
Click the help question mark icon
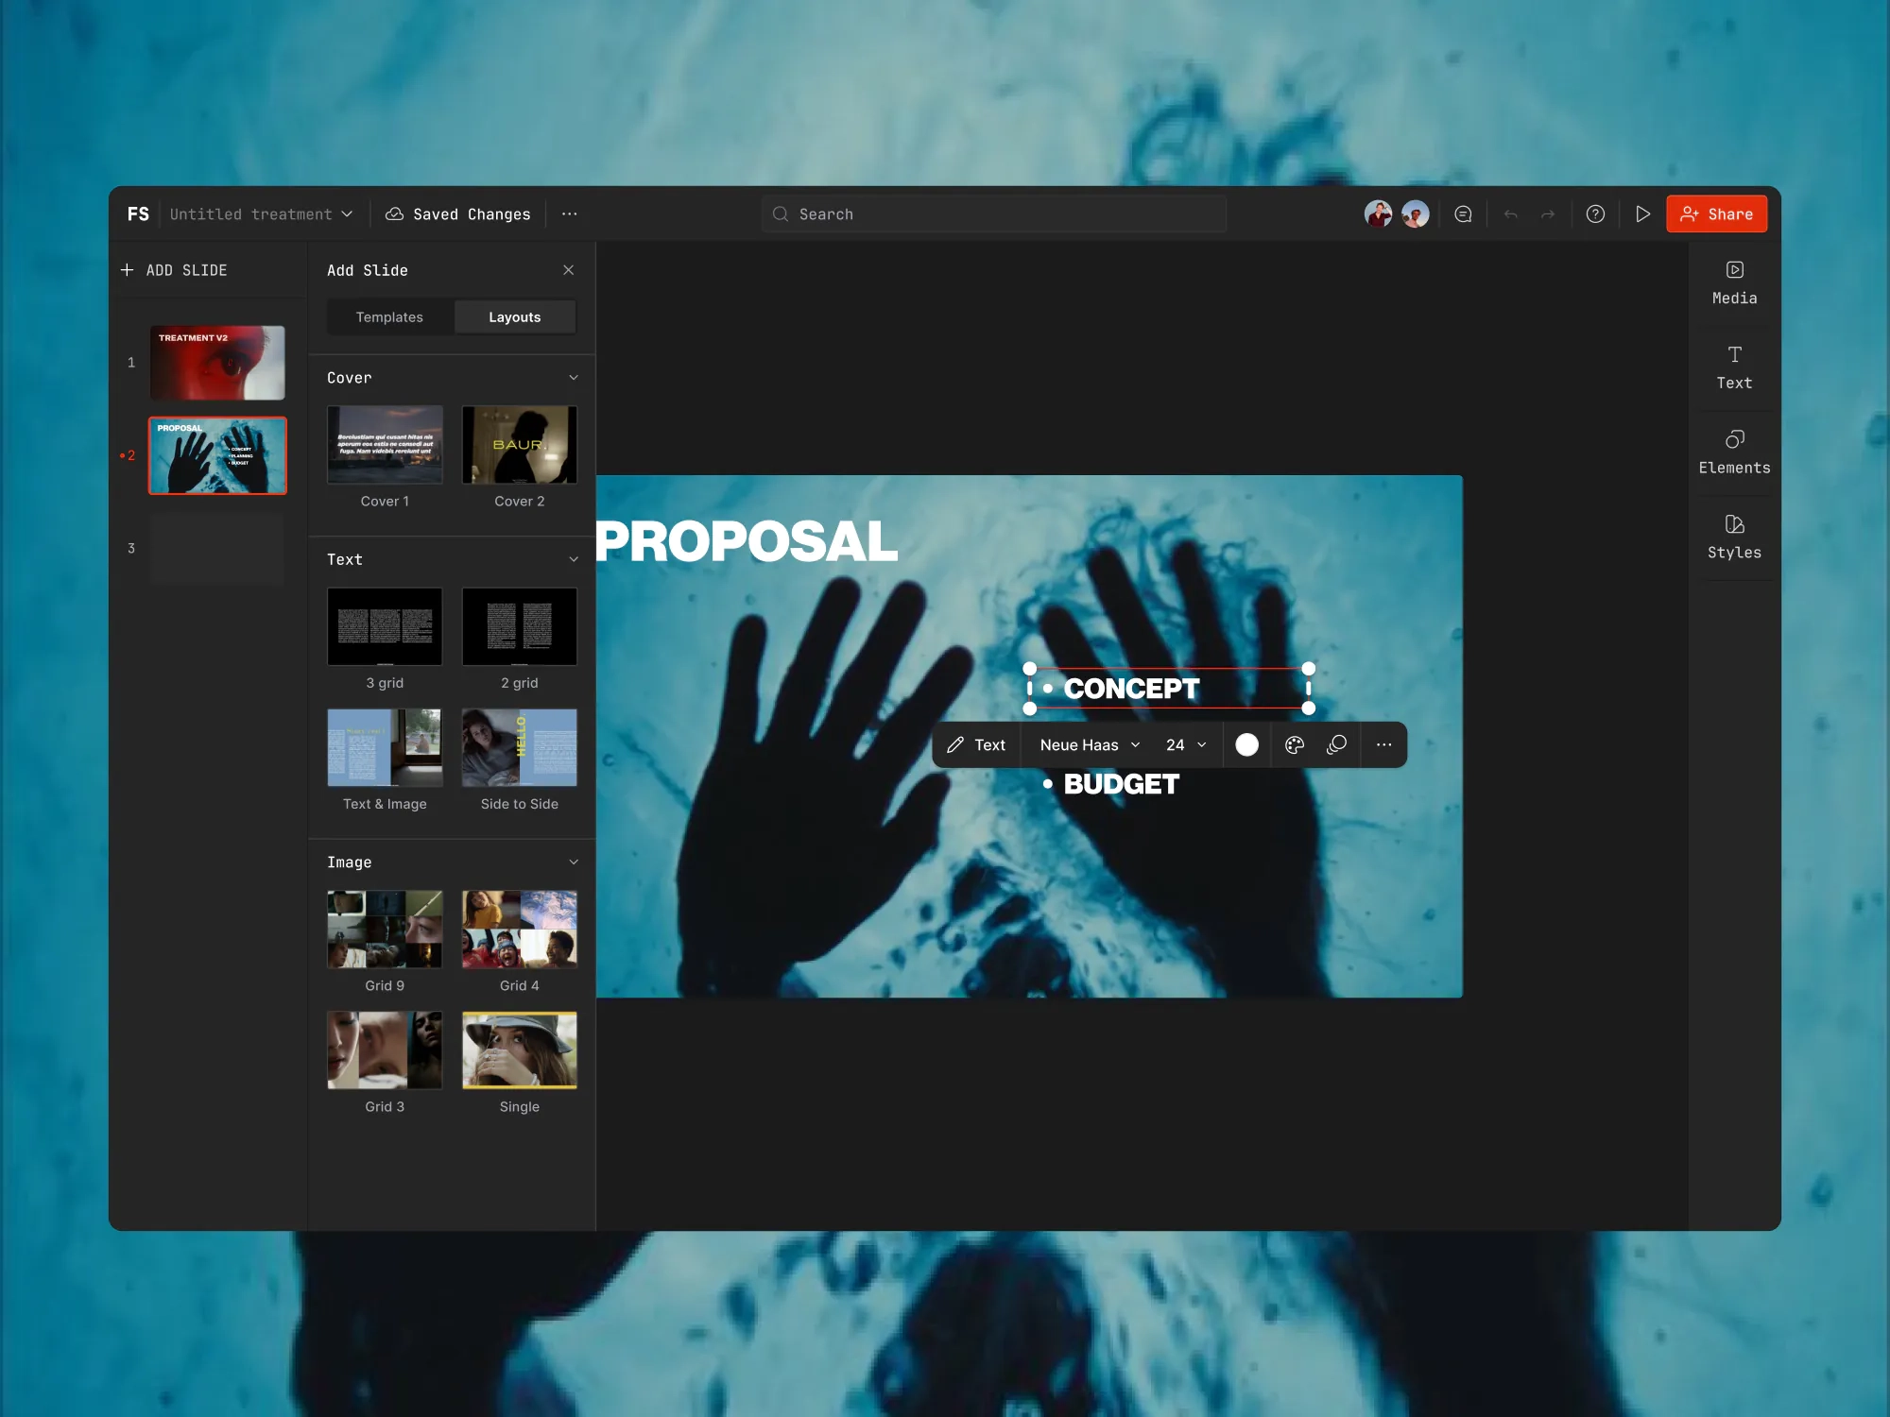(x=1595, y=214)
